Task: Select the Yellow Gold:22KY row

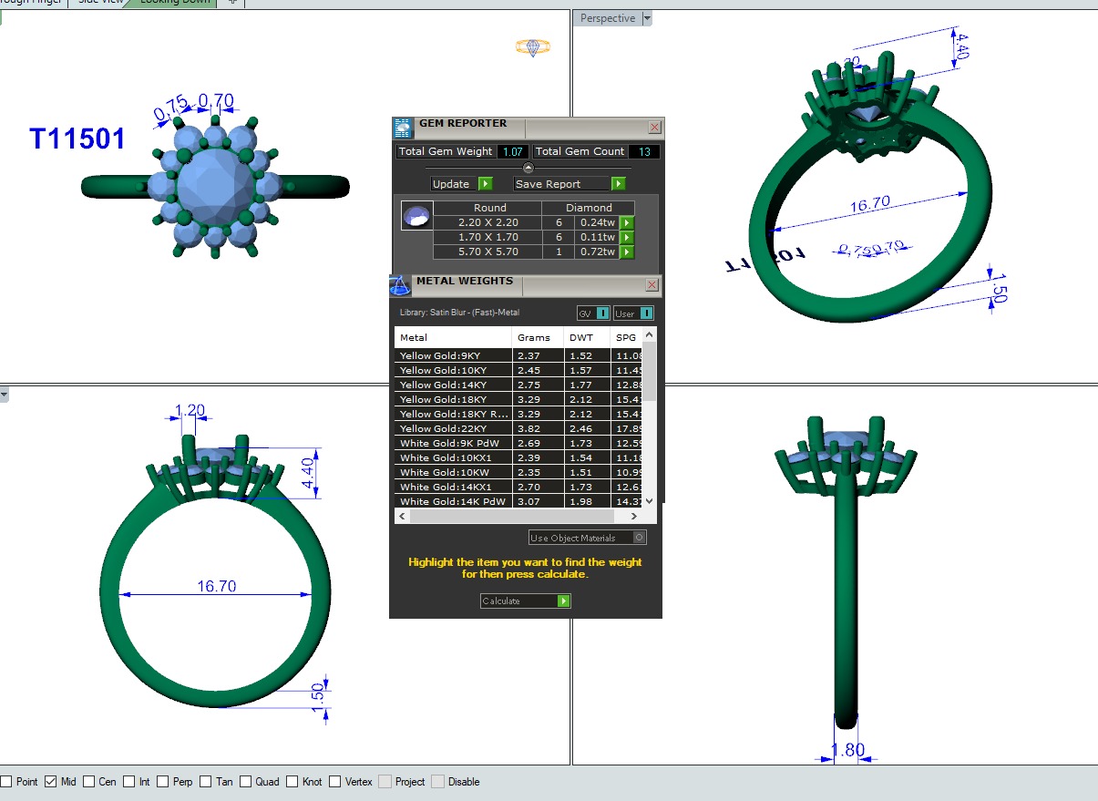Action: (x=518, y=428)
